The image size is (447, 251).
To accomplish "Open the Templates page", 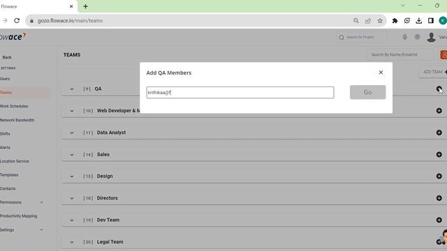I will pyautogui.click(x=9, y=175).
